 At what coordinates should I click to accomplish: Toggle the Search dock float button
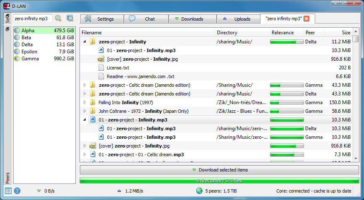7,16
